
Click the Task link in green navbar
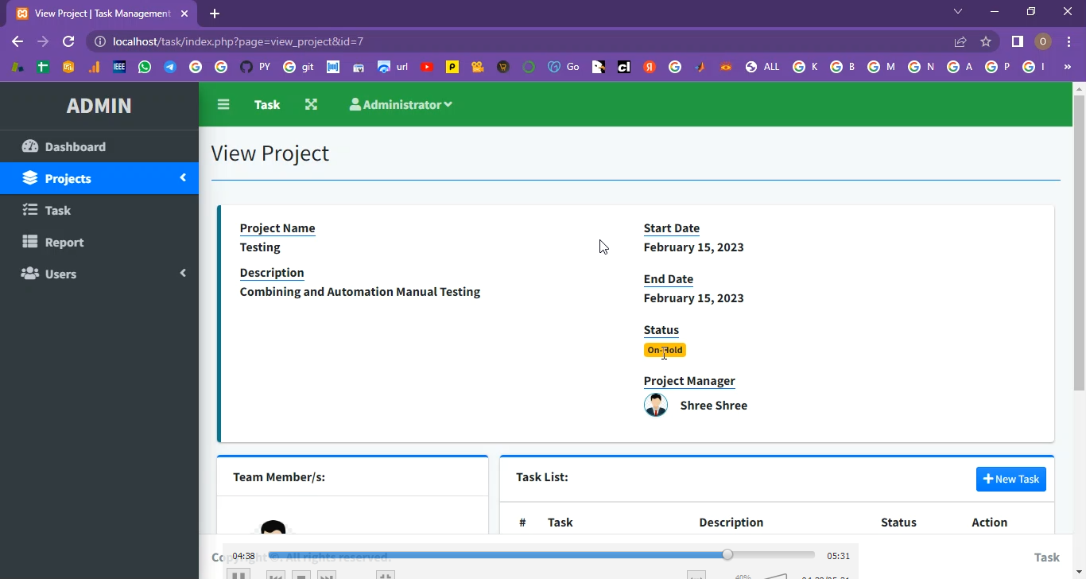coord(267,105)
